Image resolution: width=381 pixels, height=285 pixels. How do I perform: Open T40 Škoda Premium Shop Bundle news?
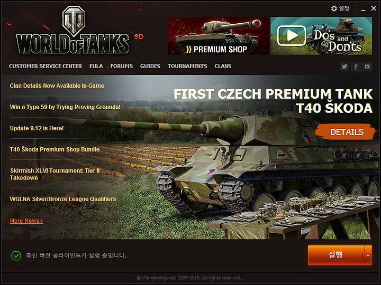[x=55, y=149]
